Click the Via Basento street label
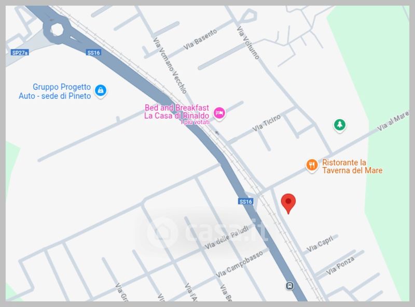 coord(200,40)
